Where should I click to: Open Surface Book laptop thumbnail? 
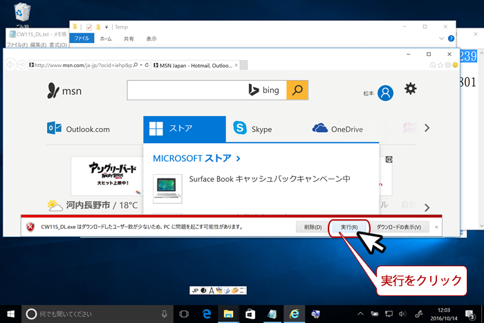(167, 189)
